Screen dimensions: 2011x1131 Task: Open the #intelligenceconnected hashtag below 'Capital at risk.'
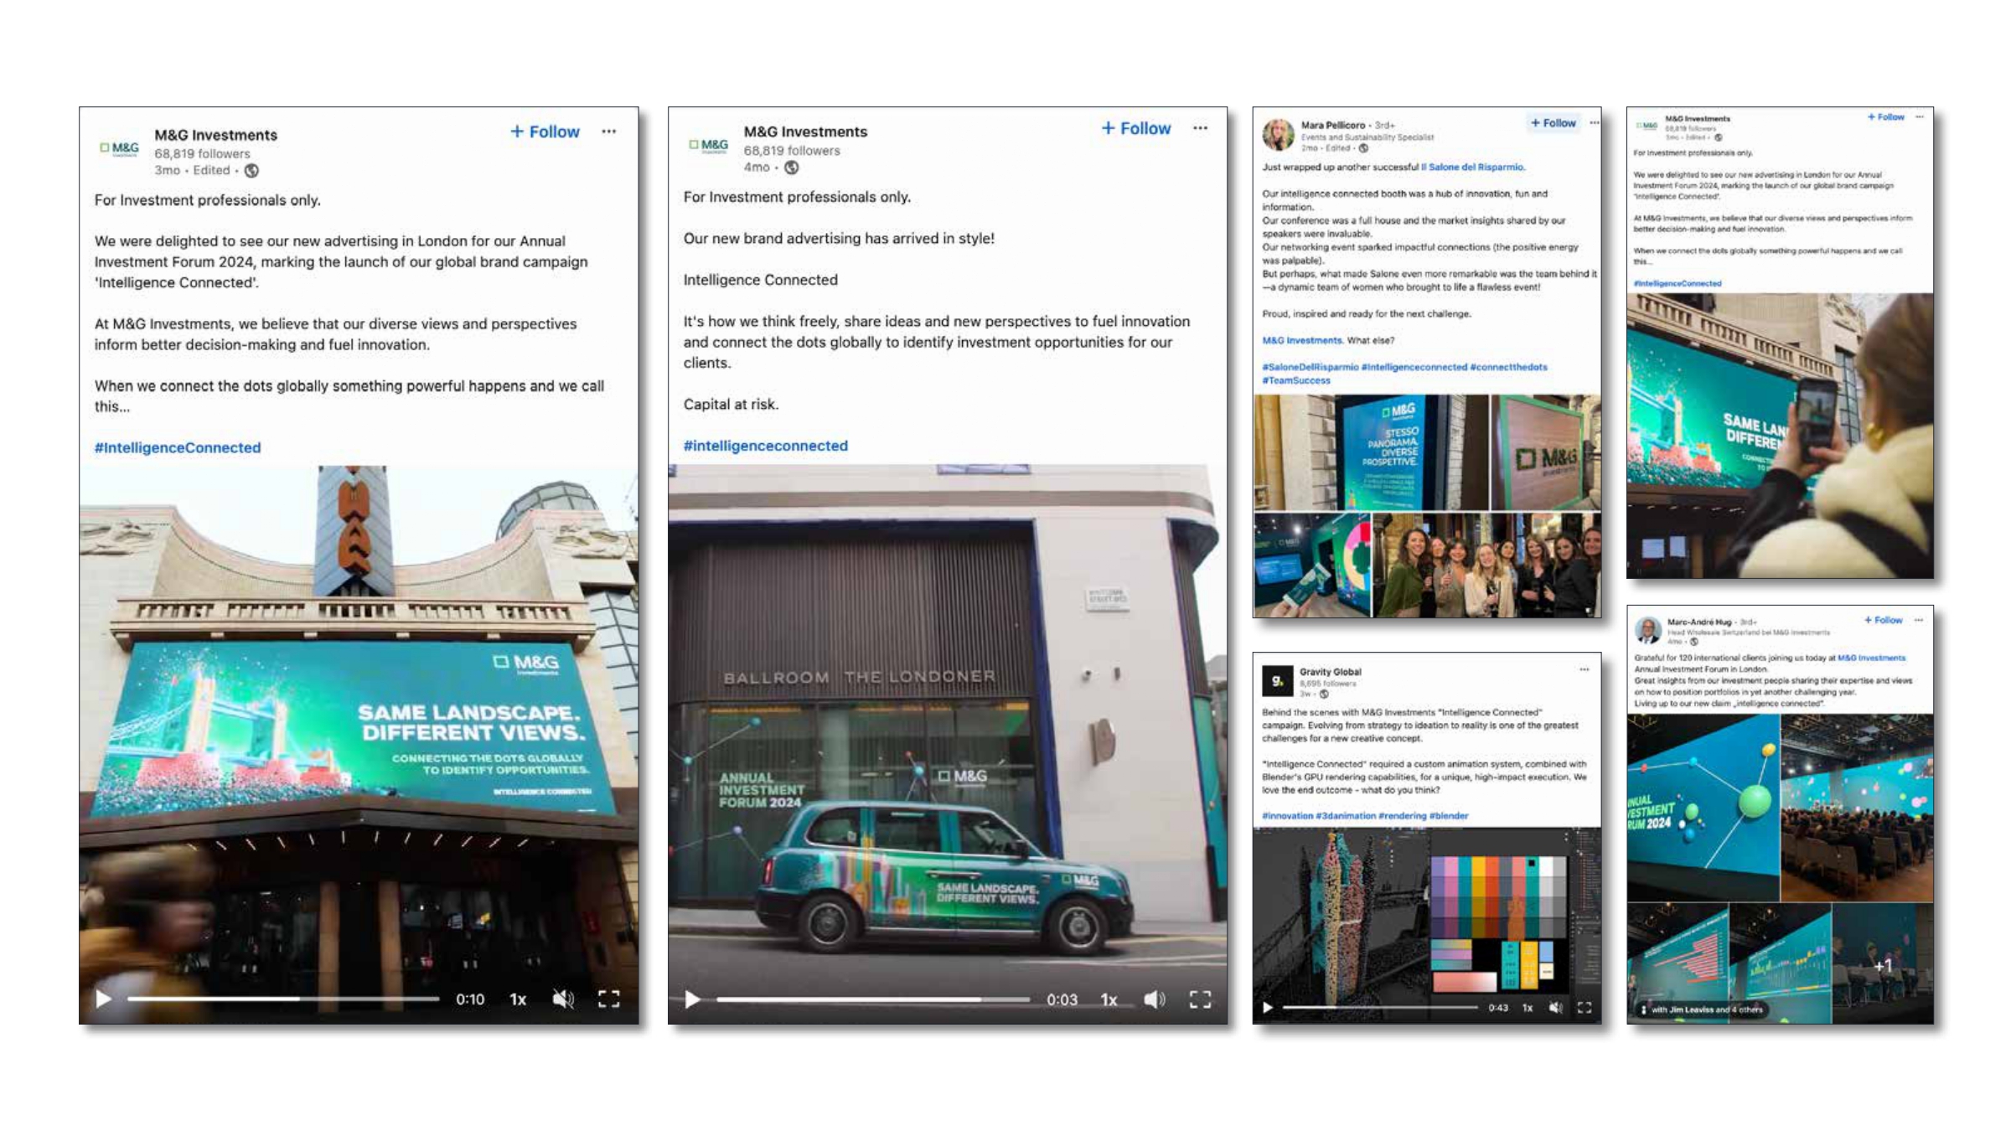[x=766, y=446]
